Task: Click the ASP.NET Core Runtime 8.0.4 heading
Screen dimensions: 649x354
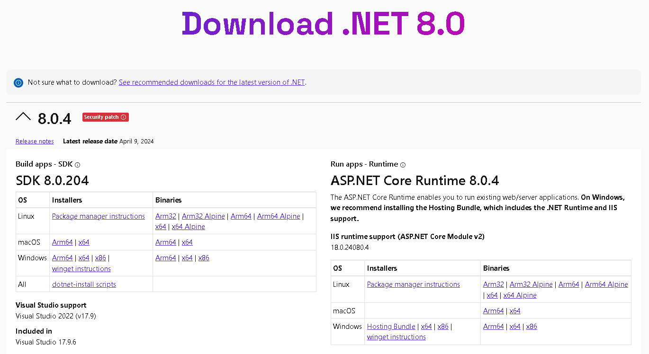Action: pyautogui.click(x=415, y=180)
